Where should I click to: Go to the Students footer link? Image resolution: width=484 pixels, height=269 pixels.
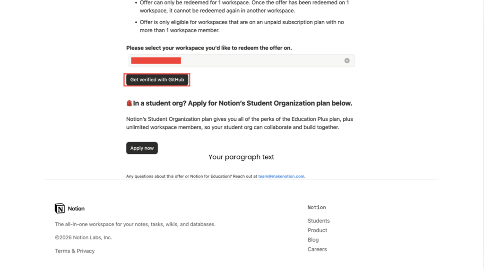[319, 221]
